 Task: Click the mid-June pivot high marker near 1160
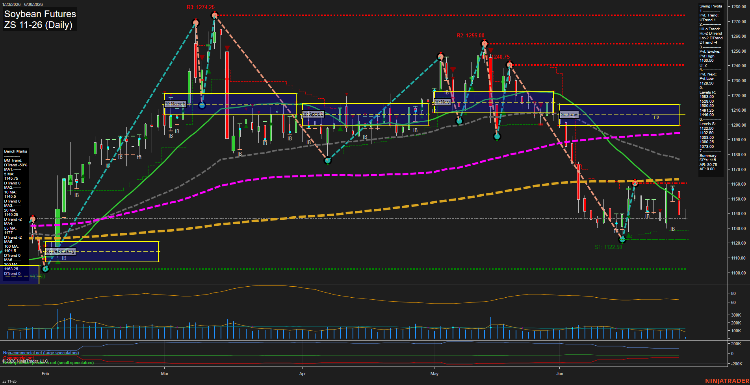coord(635,183)
